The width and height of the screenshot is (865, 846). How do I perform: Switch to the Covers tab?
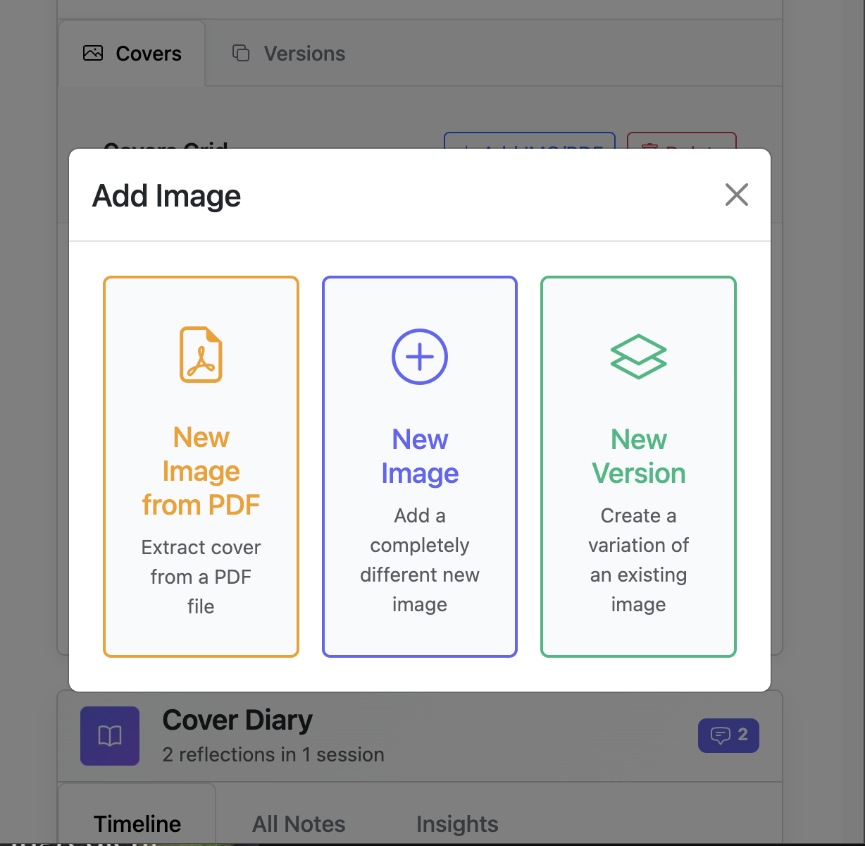pyautogui.click(x=132, y=54)
